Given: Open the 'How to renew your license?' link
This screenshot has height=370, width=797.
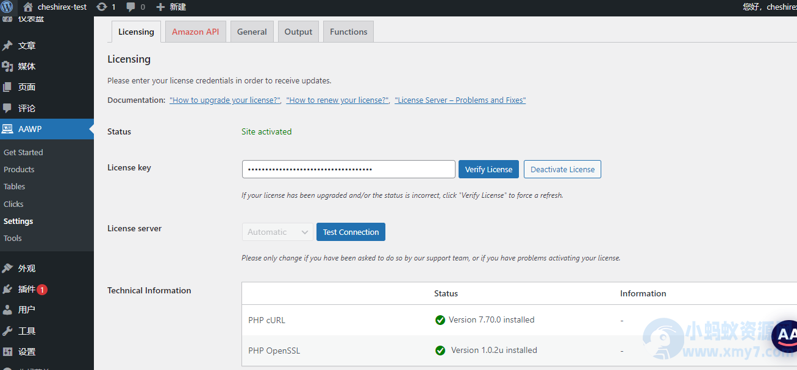Looking at the screenshot, I should pyautogui.click(x=337, y=100).
